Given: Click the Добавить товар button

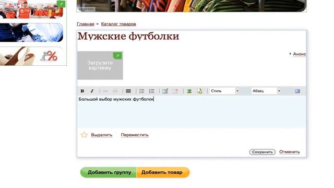Looking at the screenshot, I should click(163, 172).
